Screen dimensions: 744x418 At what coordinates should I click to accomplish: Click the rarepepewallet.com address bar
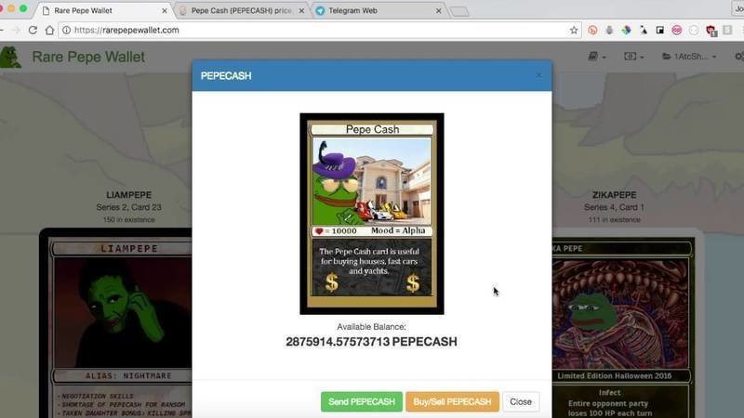point(307,30)
